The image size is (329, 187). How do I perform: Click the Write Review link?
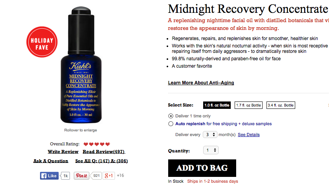click(63, 152)
